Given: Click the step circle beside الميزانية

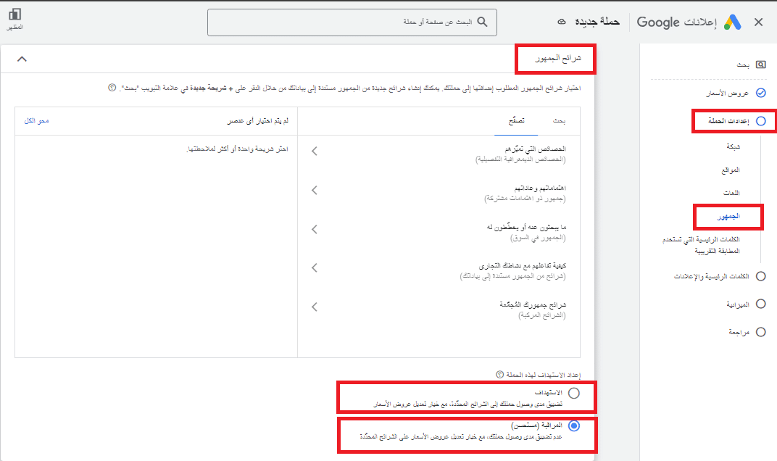Looking at the screenshot, I should 760,304.
